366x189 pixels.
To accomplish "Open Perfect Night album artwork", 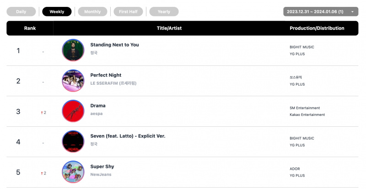I will [73, 81].
